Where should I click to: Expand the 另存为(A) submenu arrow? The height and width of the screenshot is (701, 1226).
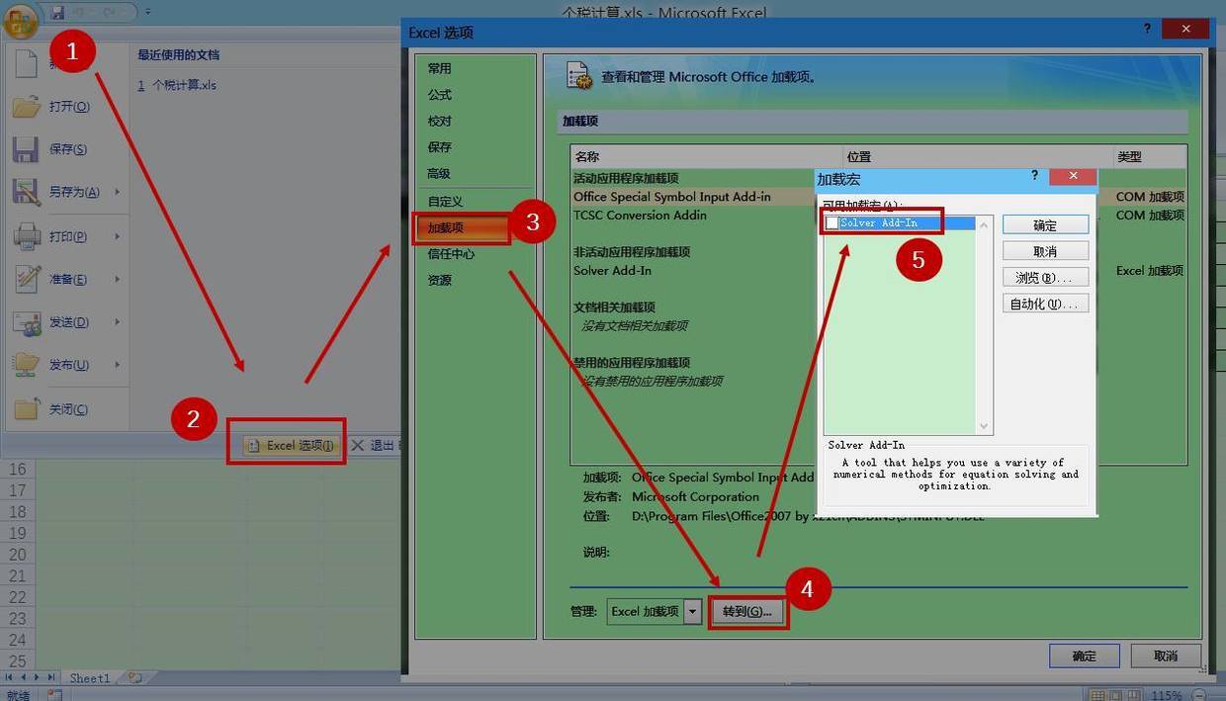point(117,192)
